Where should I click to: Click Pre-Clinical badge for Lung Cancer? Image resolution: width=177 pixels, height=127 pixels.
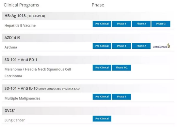click(102, 119)
